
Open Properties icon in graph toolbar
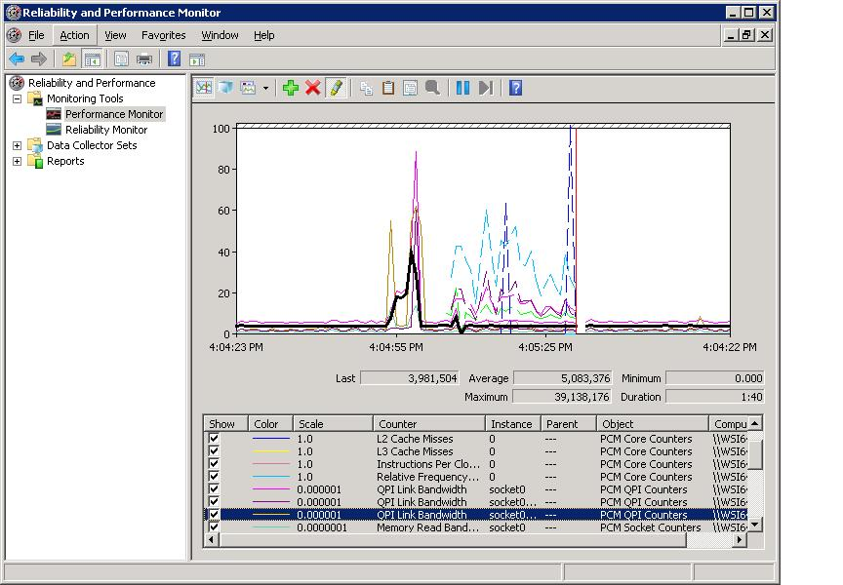pos(410,88)
